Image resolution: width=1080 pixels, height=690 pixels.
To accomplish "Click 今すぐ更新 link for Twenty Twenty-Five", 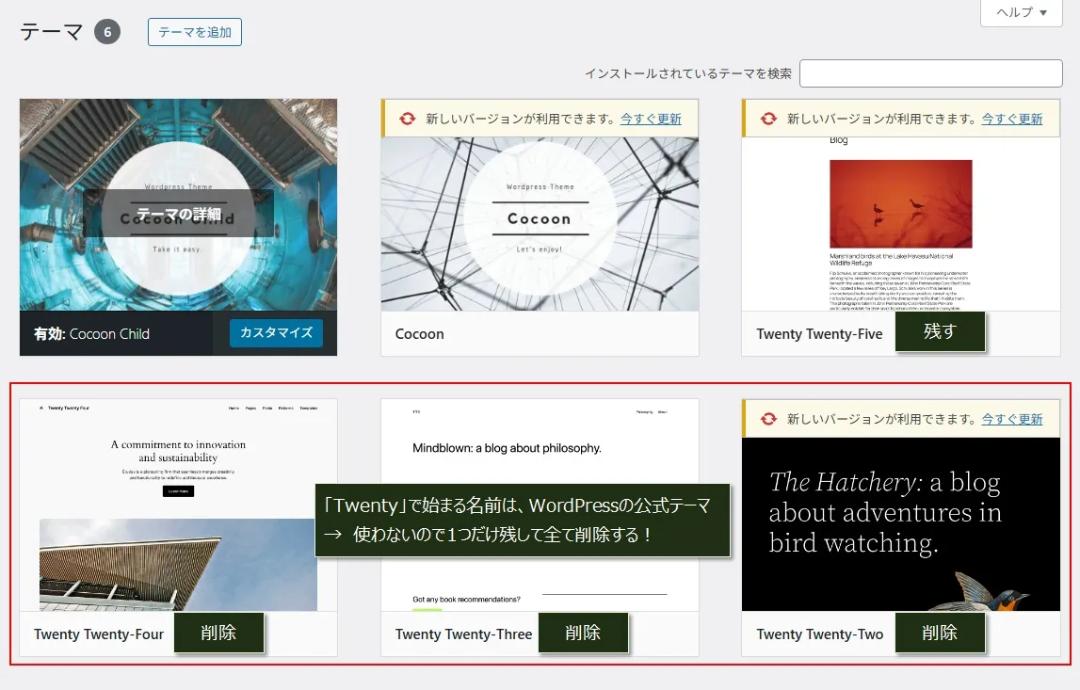I will click(1012, 120).
